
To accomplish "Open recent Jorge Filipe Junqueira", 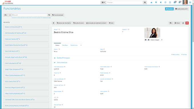I will (x=26, y=69).
